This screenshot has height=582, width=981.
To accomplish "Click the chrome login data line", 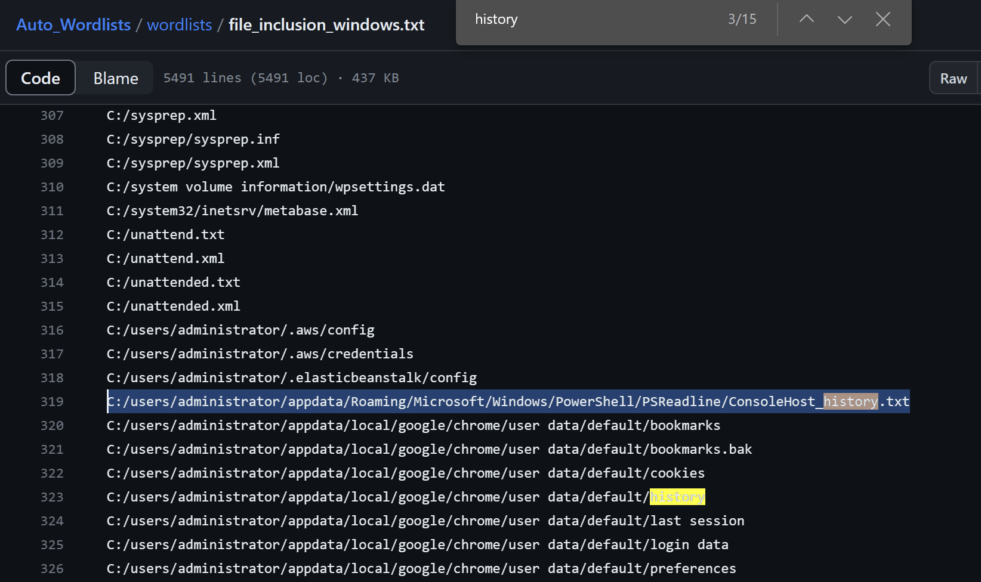I will pos(417,545).
